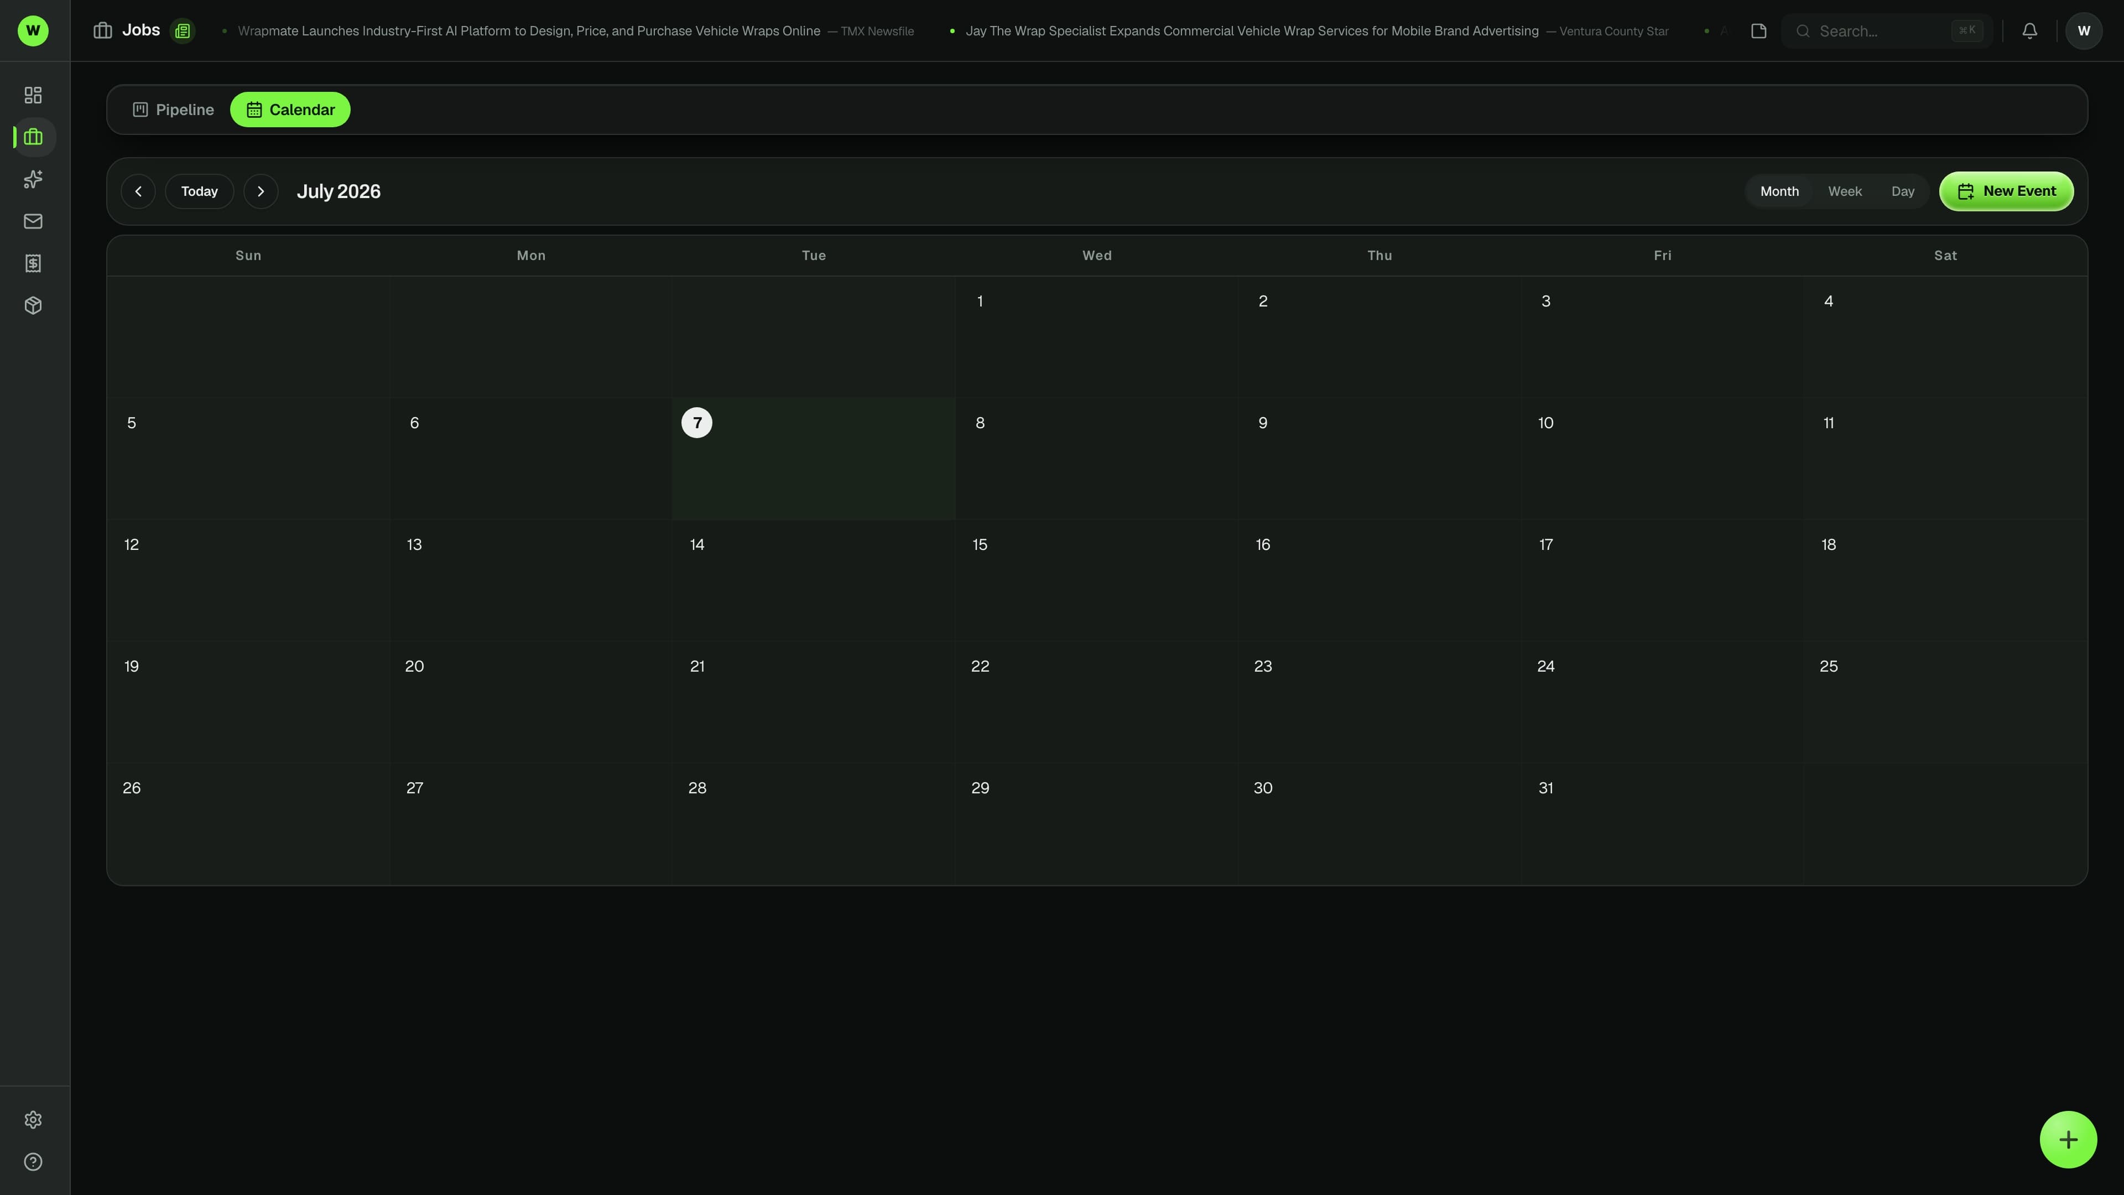2124x1195 pixels.
Task: Toggle the news feed icon beside Jobs
Action: point(182,30)
